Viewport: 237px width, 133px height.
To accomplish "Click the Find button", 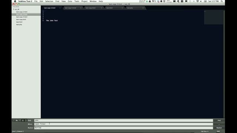I will (219, 120).
